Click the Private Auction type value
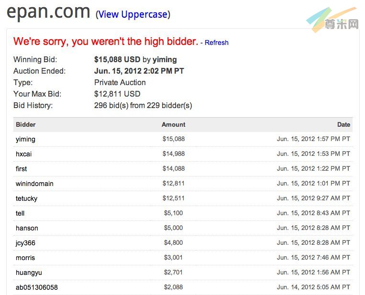 tap(120, 82)
